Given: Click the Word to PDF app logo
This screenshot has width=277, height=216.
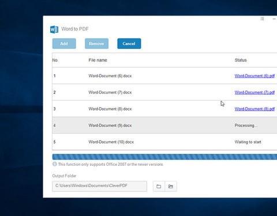Looking at the screenshot, I should coord(54,29).
